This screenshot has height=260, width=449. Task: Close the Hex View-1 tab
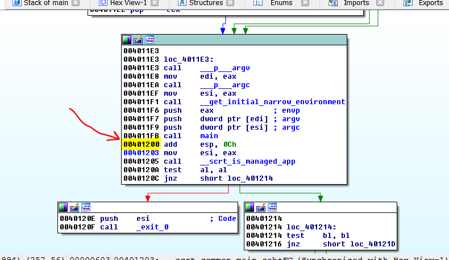point(155,3)
